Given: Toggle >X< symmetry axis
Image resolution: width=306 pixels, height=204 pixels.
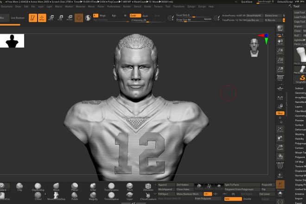Looking at the screenshot, I should click(x=208, y=194).
